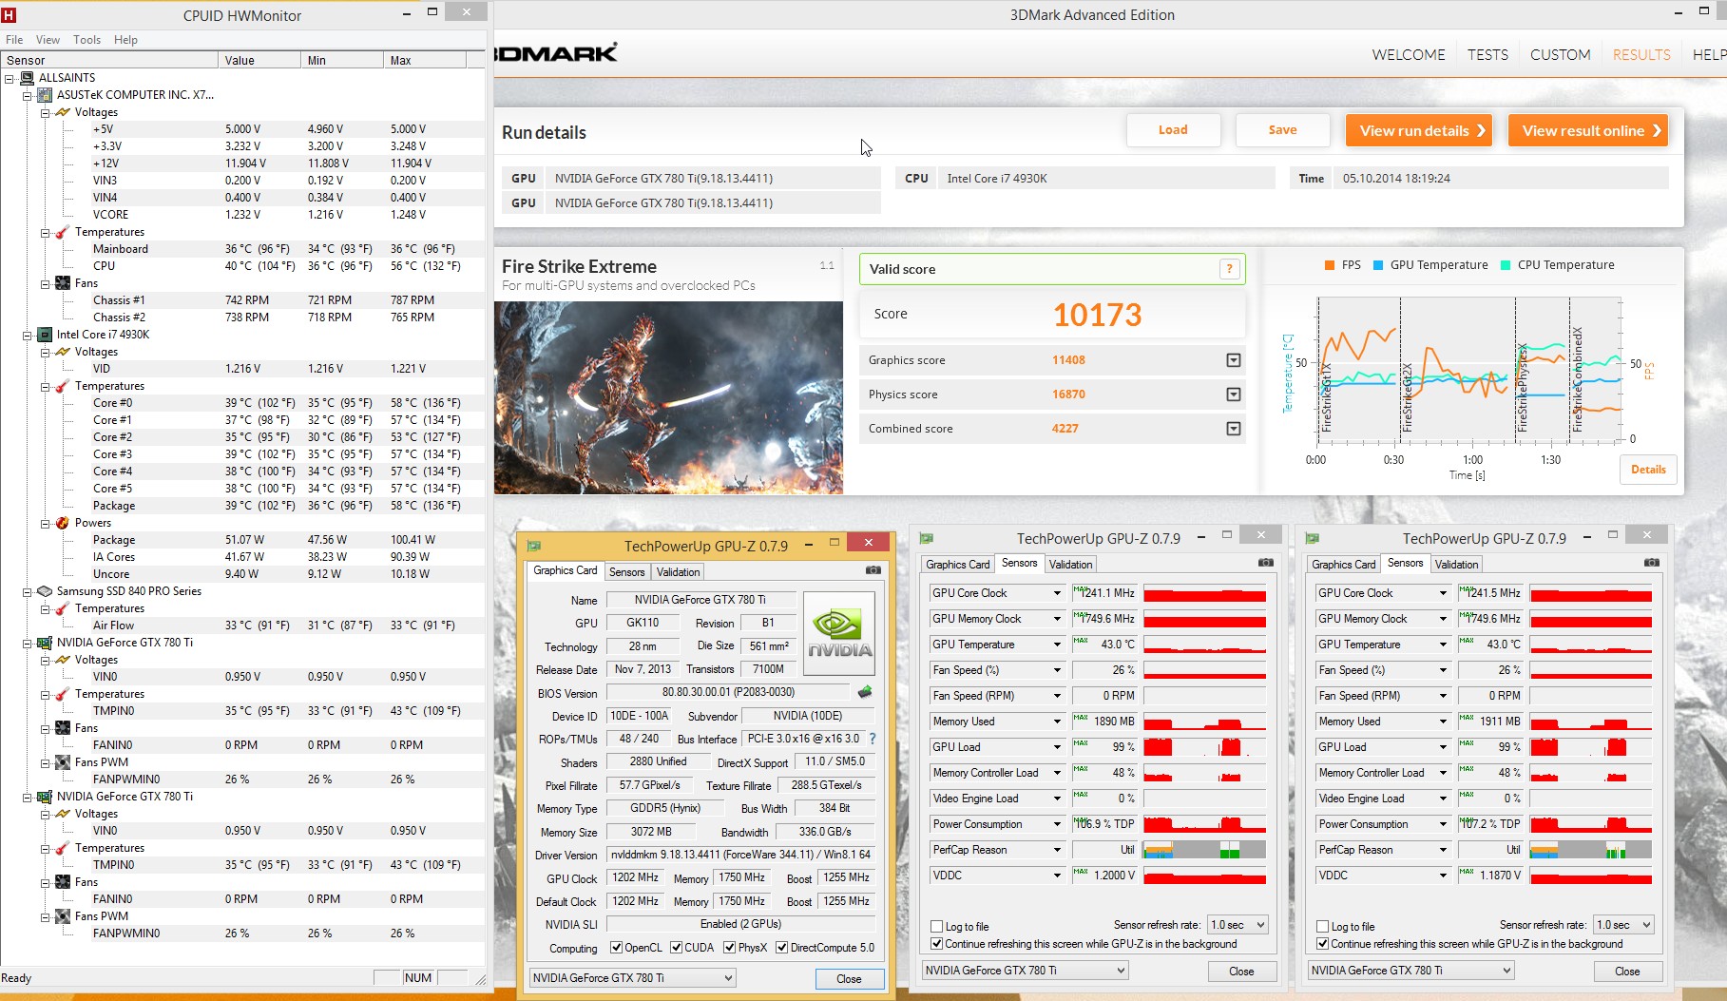Switch to Graphics Card tab in middle GPU-Z window
This screenshot has width=1727, height=1001.
(958, 565)
